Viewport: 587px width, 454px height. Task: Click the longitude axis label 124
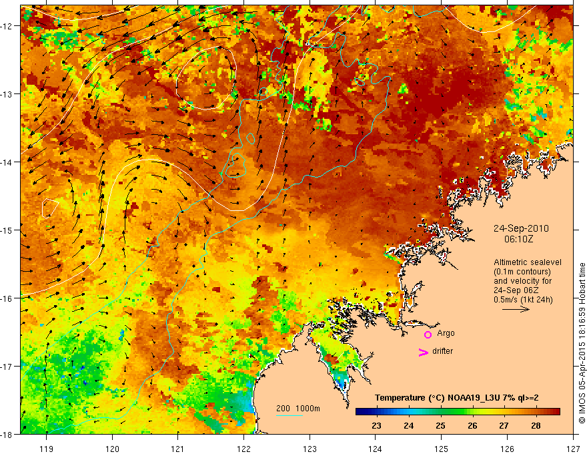click(376, 449)
